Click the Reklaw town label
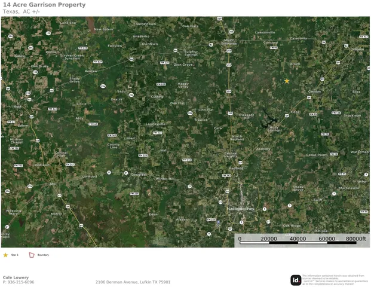This screenshot has height=287, width=371. pyautogui.click(x=91, y=71)
